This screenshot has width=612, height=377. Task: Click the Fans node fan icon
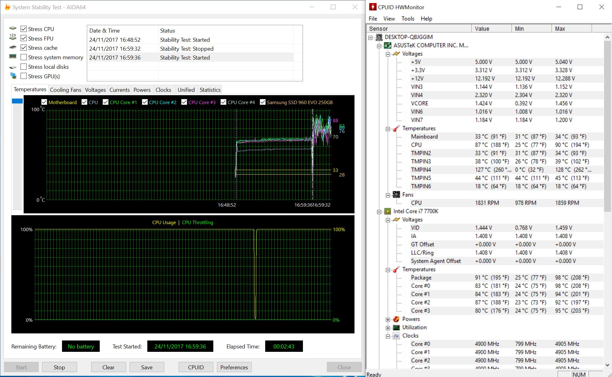click(397, 195)
